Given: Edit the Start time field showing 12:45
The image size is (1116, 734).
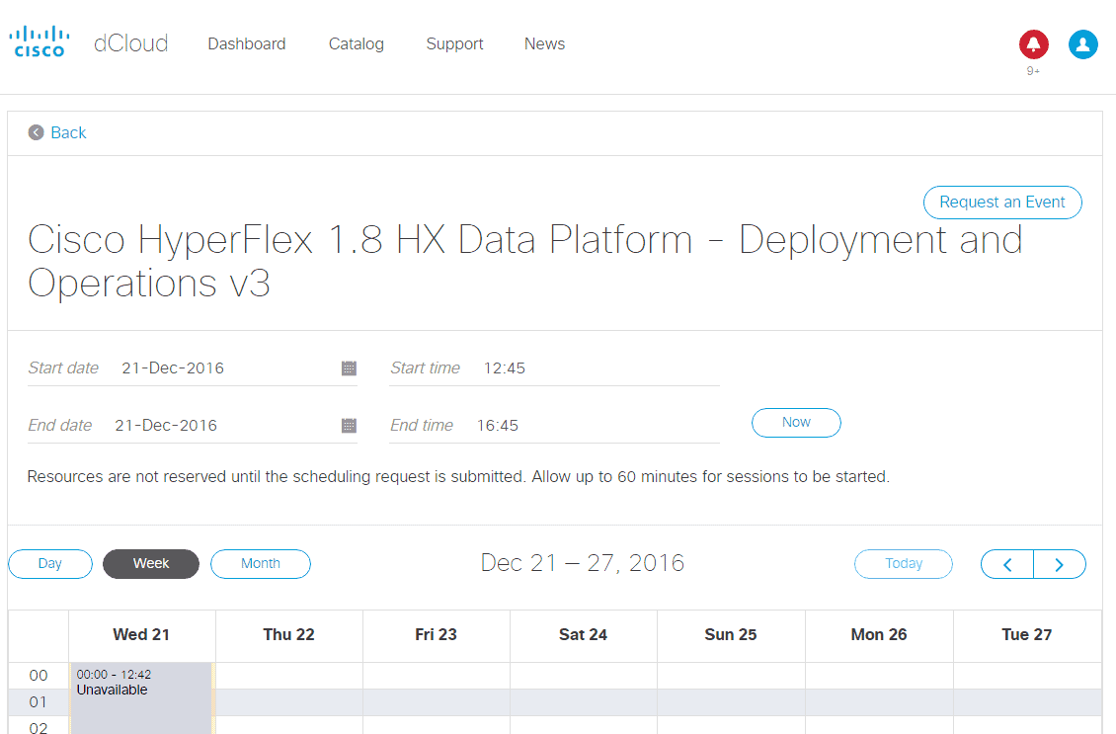Looking at the screenshot, I should (554, 368).
